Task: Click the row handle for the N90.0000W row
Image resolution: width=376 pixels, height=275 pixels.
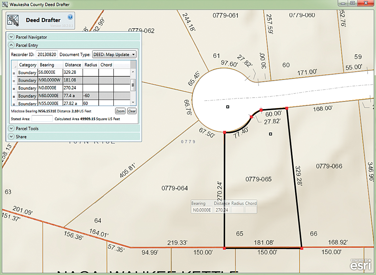Action: [14, 80]
